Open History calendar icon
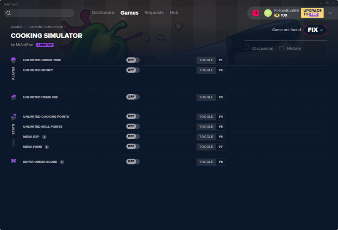Screen dimensions: 338x230 tap(282, 48)
